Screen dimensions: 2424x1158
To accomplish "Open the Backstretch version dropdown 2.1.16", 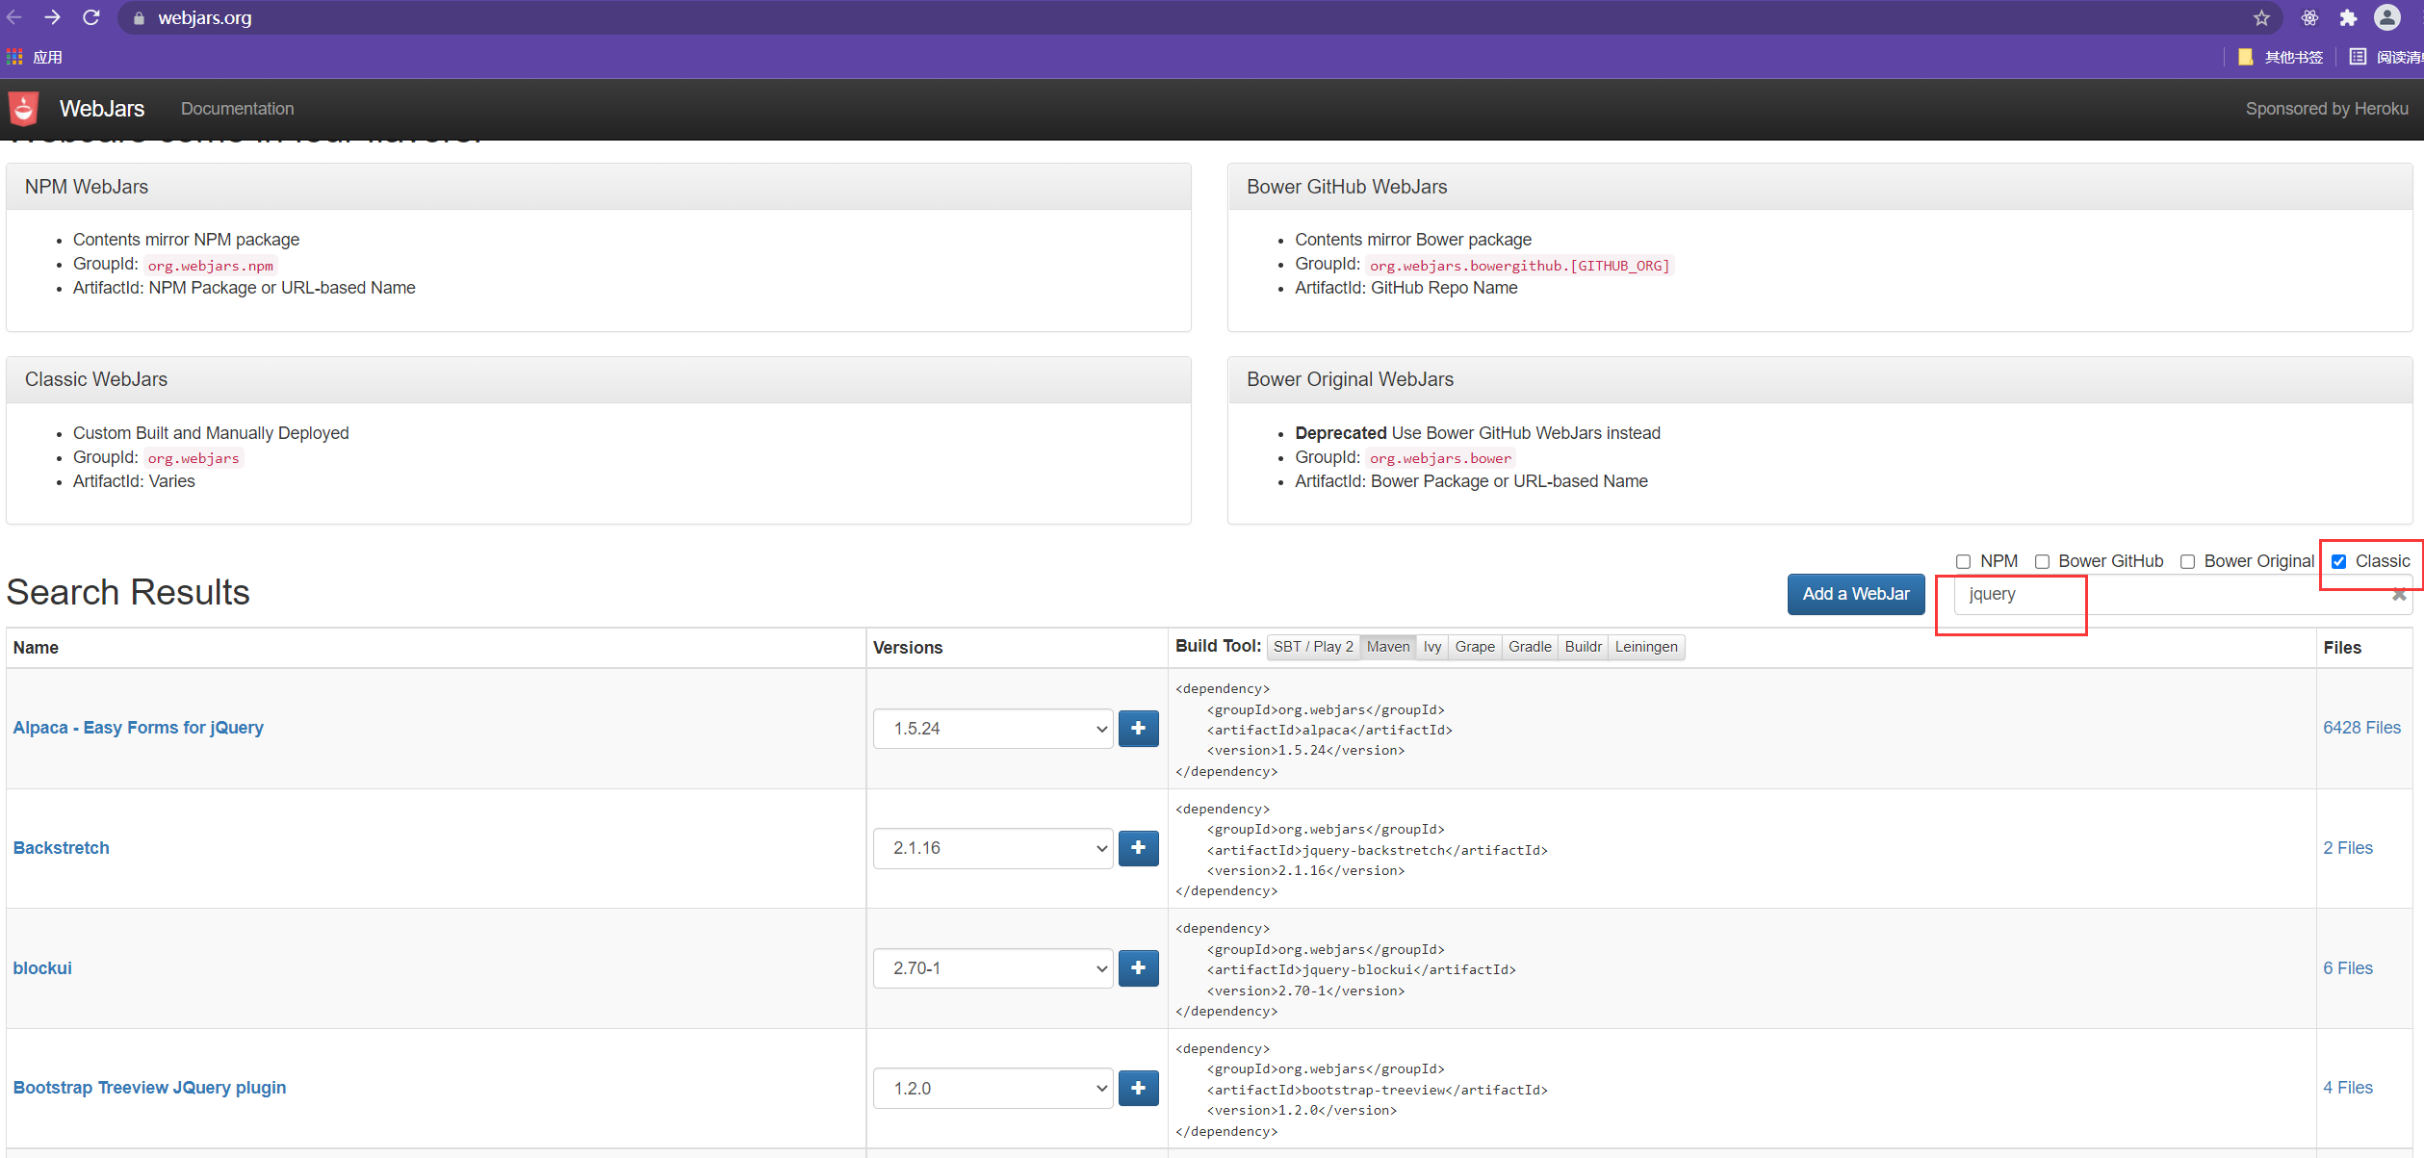I will tap(993, 848).
